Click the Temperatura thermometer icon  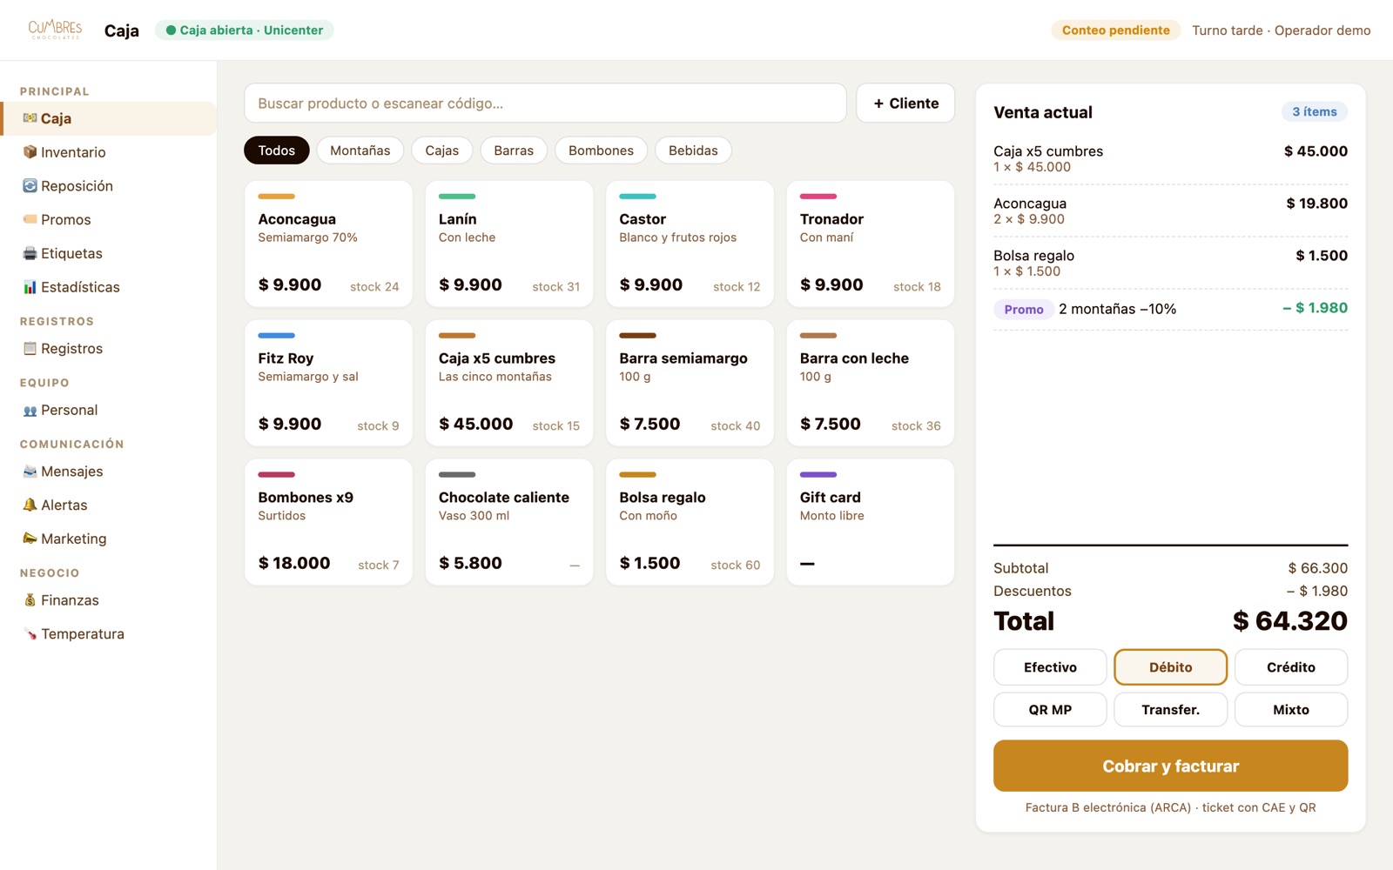click(x=30, y=633)
